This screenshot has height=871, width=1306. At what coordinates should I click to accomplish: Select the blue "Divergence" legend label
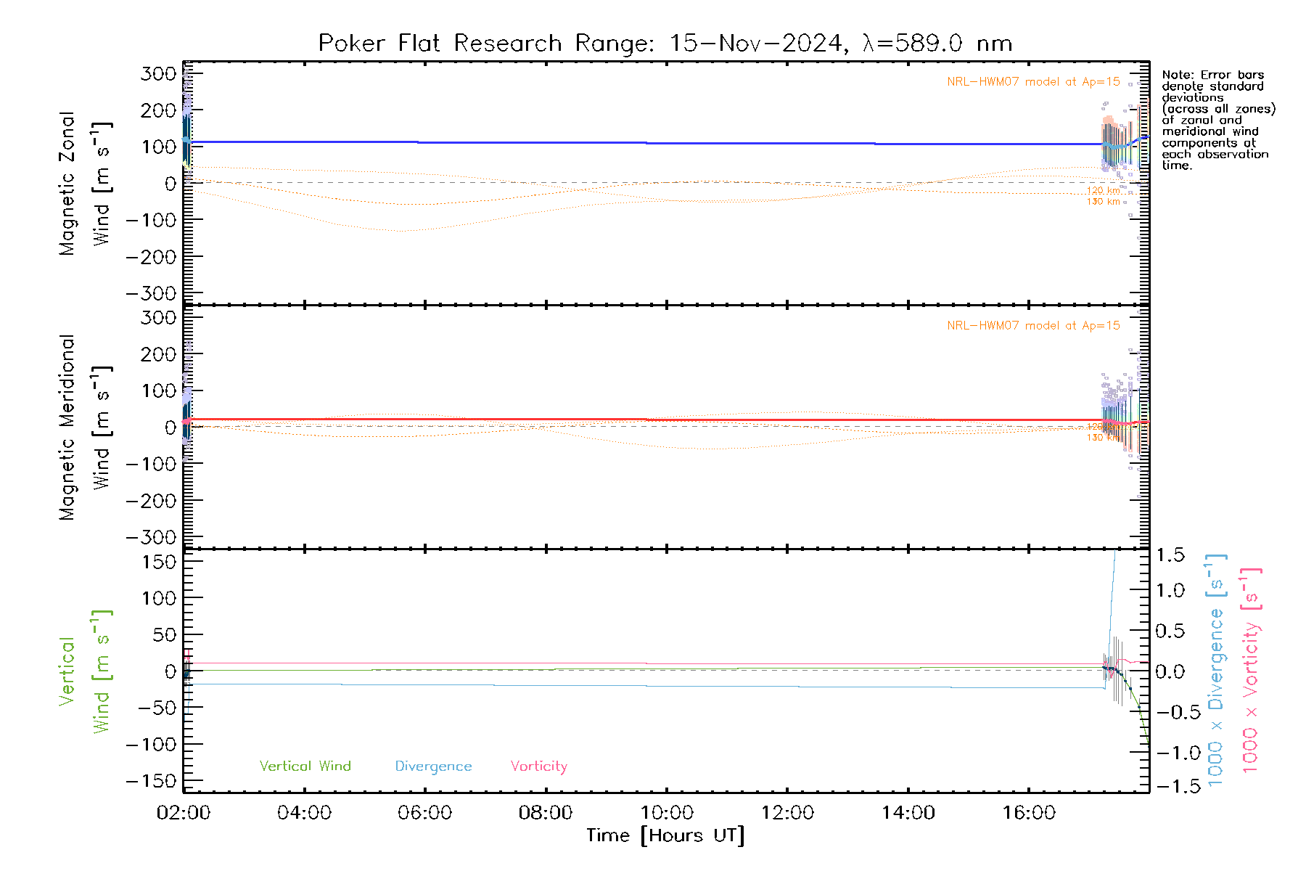click(x=433, y=766)
